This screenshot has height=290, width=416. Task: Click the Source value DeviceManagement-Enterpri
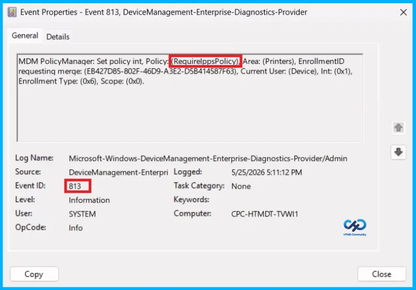point(118,172)
